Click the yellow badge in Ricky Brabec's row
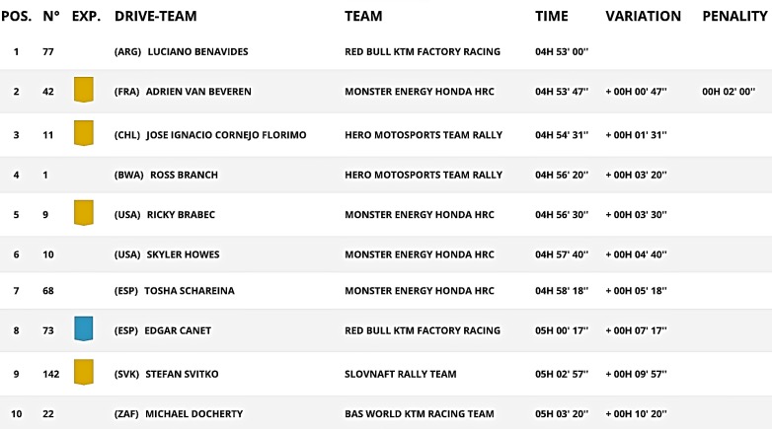 click(x=84, y=213)
